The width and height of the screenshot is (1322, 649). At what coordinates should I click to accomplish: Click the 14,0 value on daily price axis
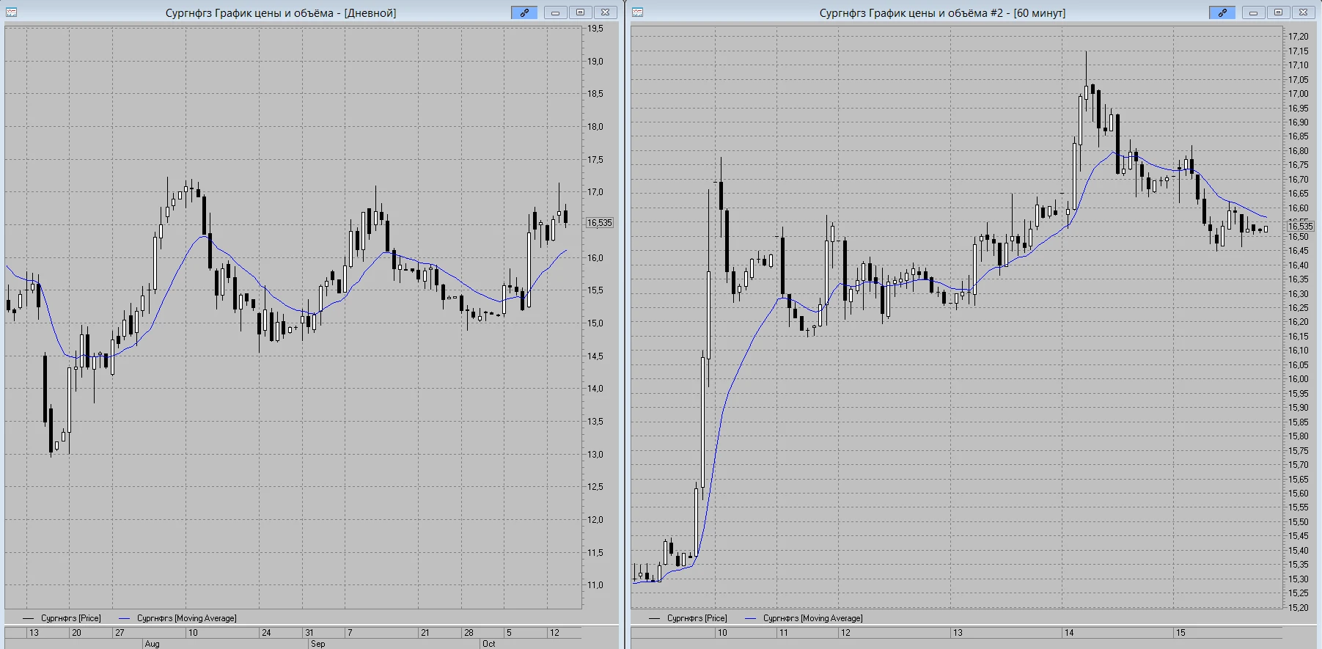click(595, 389)
